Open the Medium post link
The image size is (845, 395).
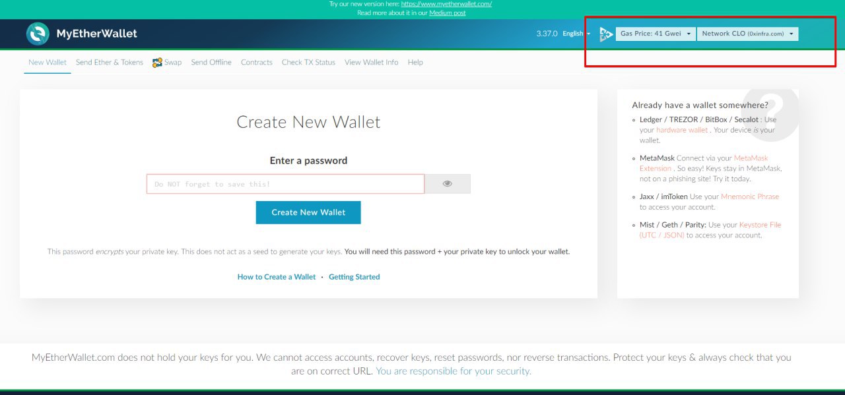click(x=448, y=13)
